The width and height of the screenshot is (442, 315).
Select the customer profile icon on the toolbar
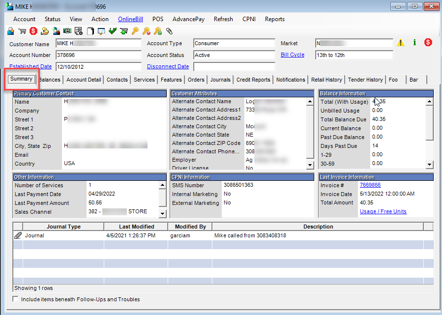coord(10,30)
